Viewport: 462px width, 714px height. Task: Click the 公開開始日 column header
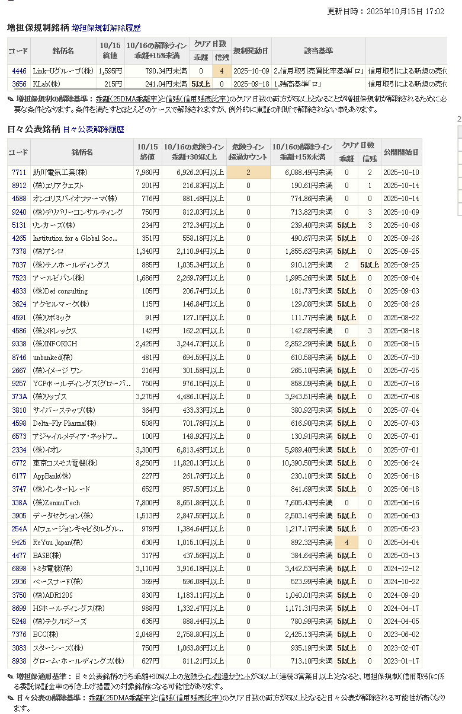point(402,152)
